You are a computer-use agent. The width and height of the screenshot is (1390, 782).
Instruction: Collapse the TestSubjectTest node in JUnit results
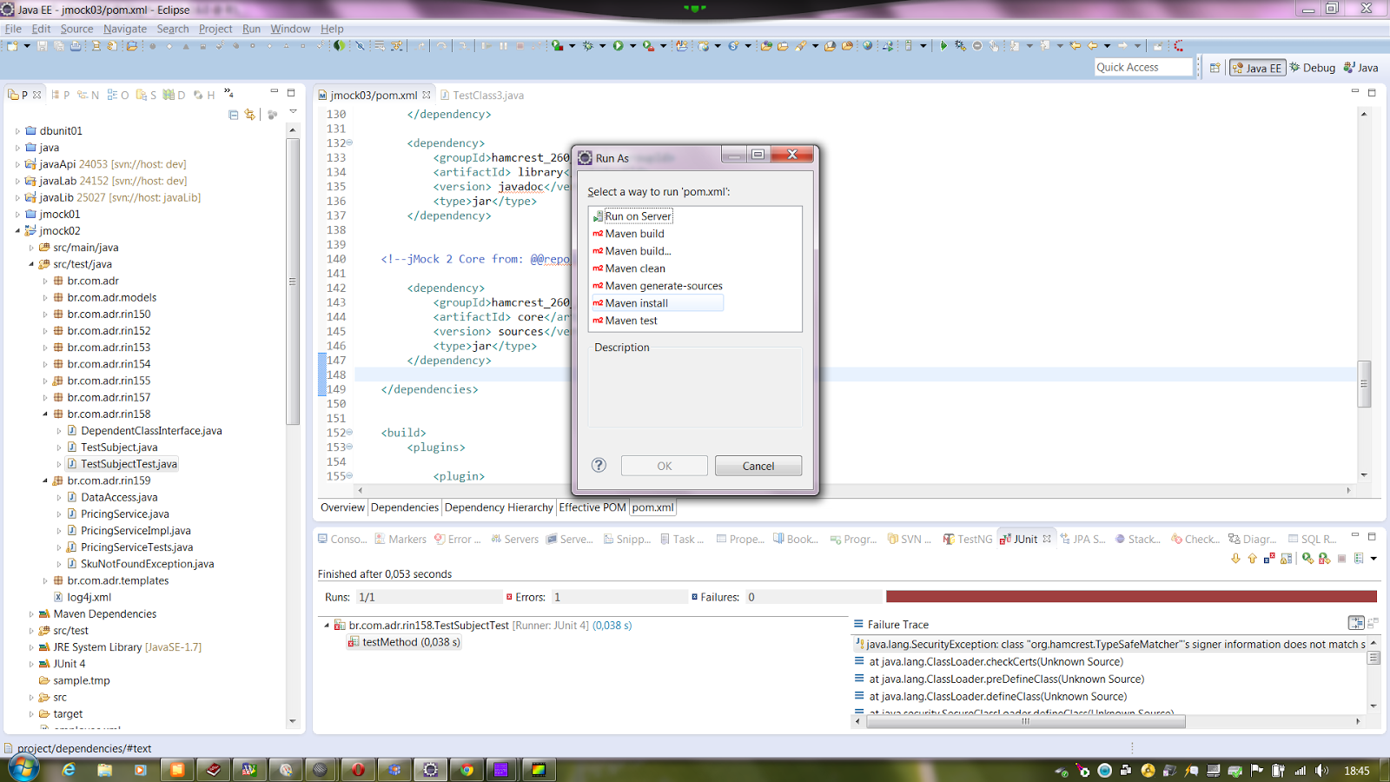(x=327, y=626)
